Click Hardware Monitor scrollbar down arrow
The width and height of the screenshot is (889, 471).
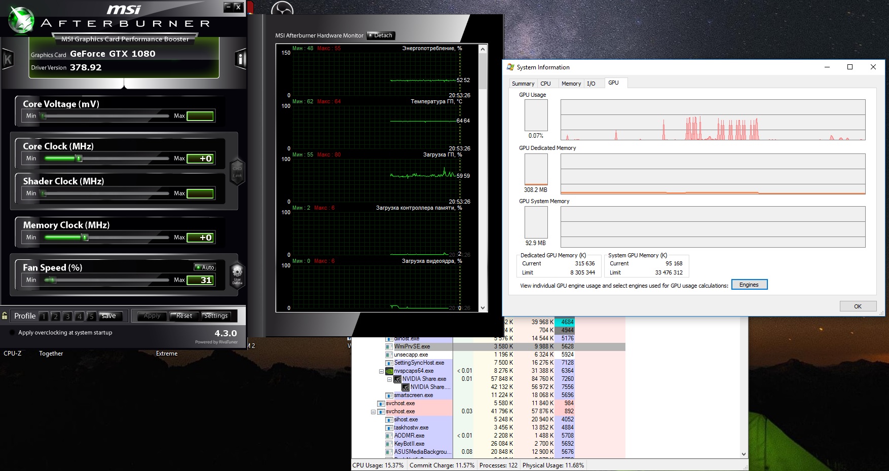click(483, 308)
